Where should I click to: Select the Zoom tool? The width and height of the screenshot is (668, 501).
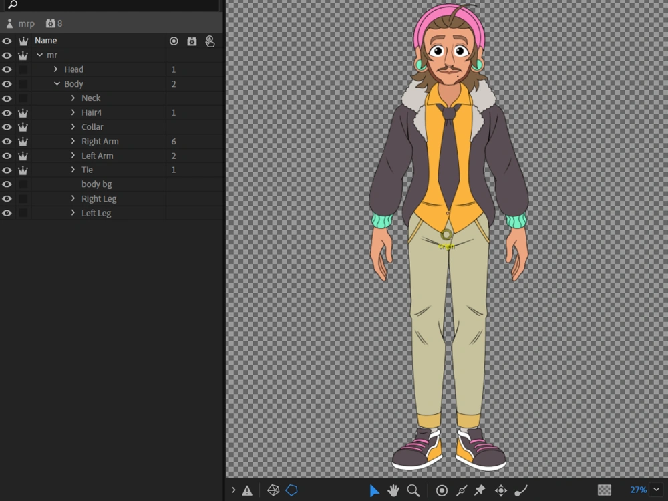414,490
